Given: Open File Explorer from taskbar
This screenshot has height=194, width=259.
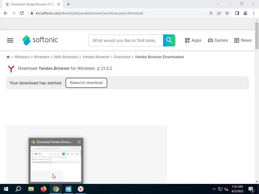Looking at the screenshot, I should (x=31, y=189).
